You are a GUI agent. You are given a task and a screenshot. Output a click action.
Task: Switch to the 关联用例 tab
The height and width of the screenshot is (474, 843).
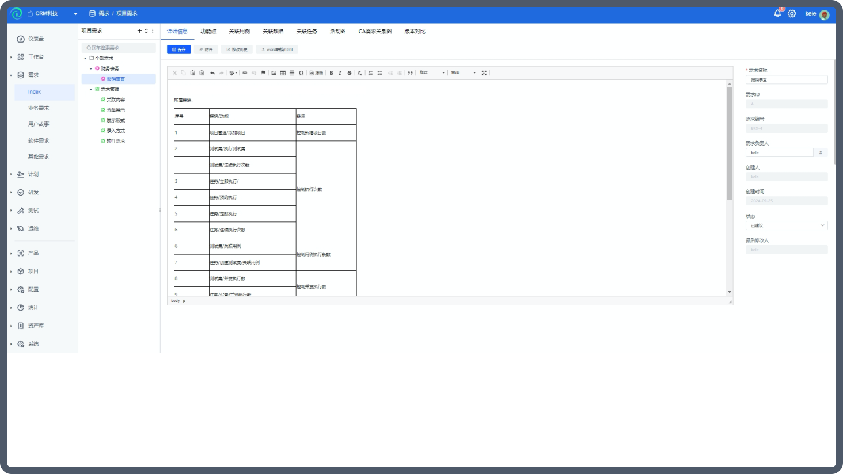(240, 31)
